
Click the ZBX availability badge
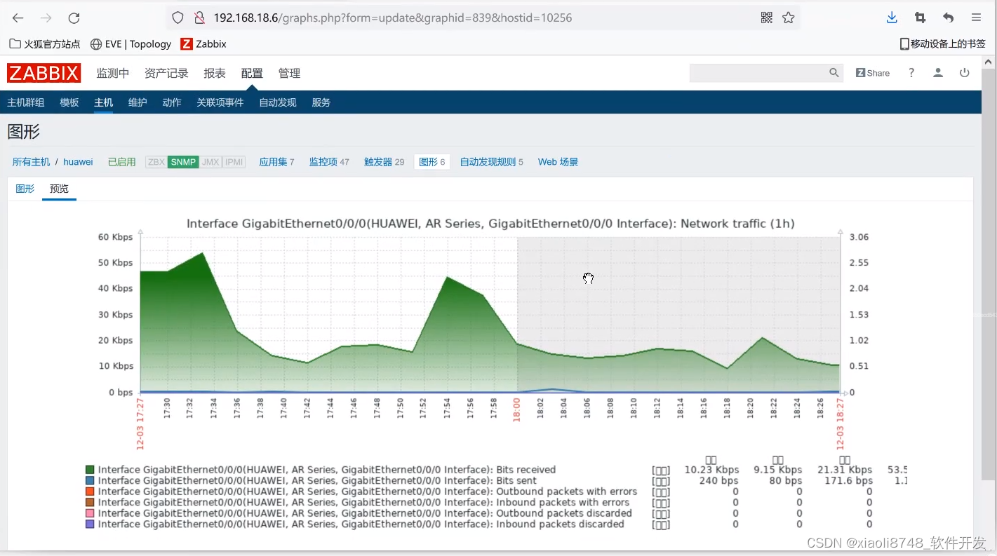[156, 162]
